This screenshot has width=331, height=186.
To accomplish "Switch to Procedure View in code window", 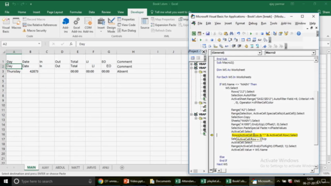I will 211,171.
